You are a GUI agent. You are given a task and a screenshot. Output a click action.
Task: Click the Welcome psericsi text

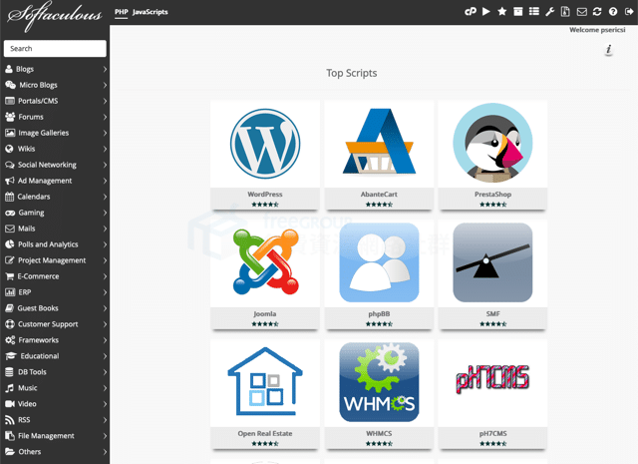(597, 30)
